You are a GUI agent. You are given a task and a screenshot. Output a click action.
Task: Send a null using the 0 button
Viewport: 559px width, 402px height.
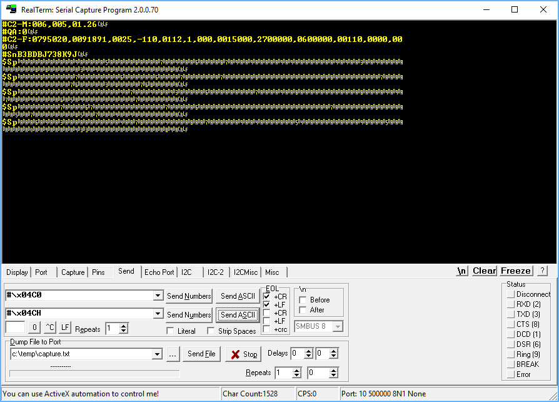click(34, 327)
